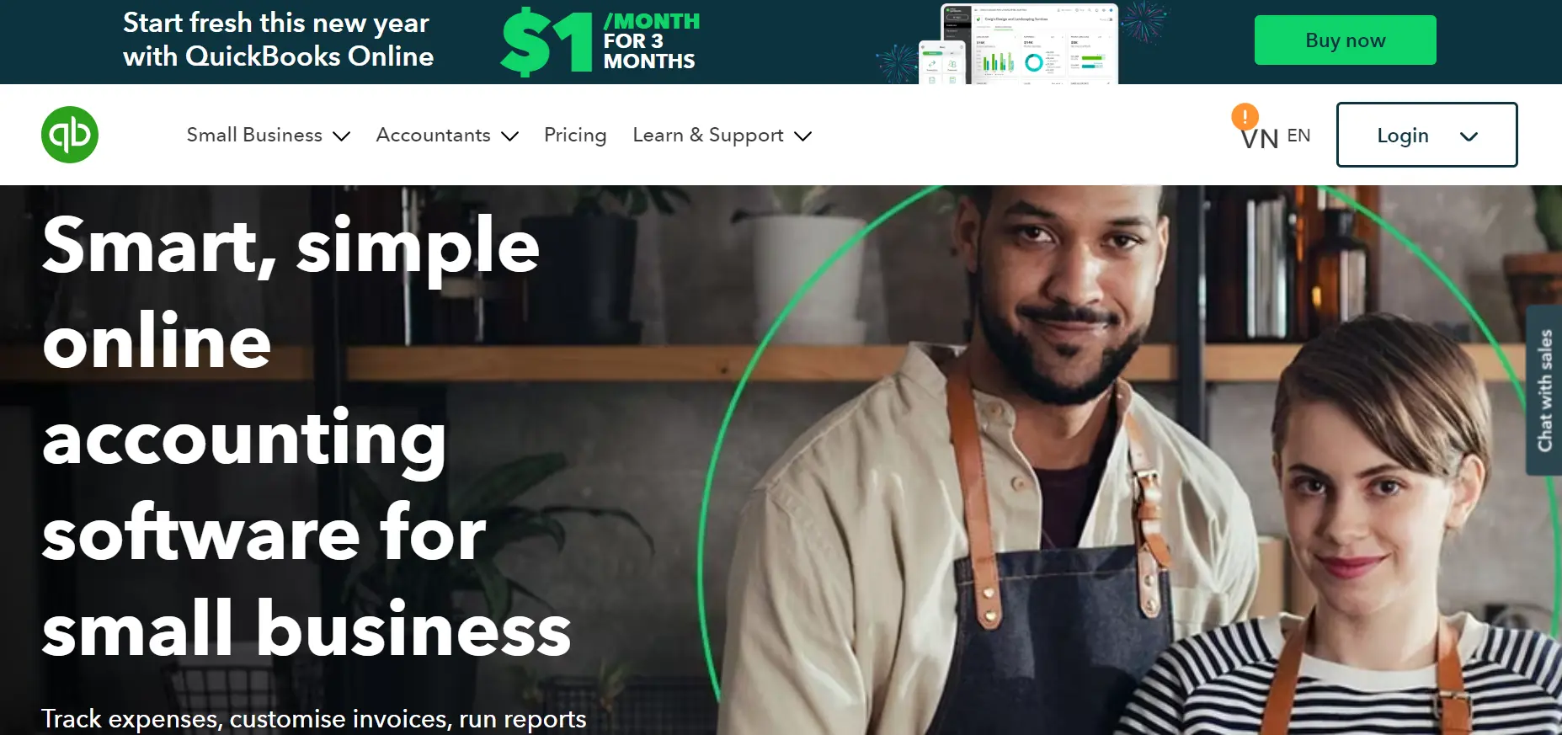Open the Small Business menu
Screen dimensions: 1562x735
pyautogui.click(x=254, y=135)
